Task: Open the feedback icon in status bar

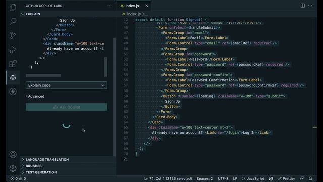Action: (302, 178)
